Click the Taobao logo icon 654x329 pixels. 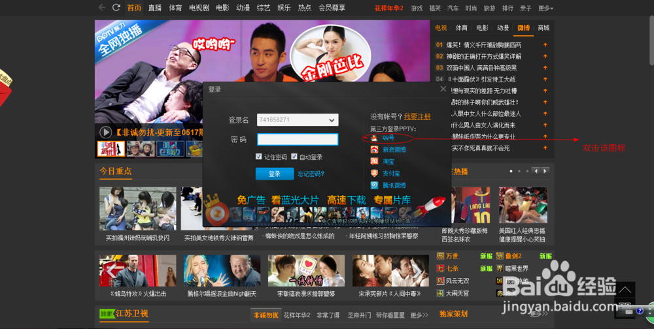(x=374, y=162)
